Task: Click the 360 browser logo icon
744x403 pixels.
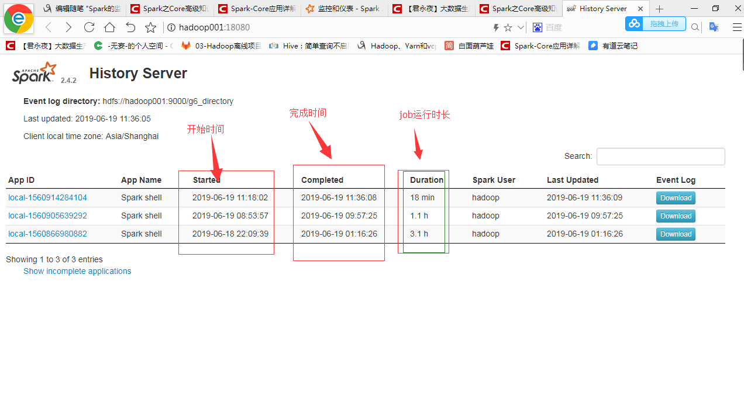Action: [18, 18]
